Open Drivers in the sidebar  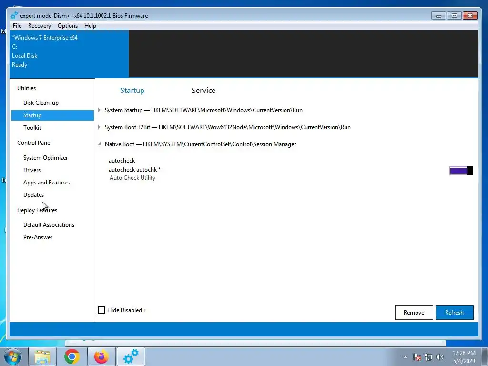(32, 170)
